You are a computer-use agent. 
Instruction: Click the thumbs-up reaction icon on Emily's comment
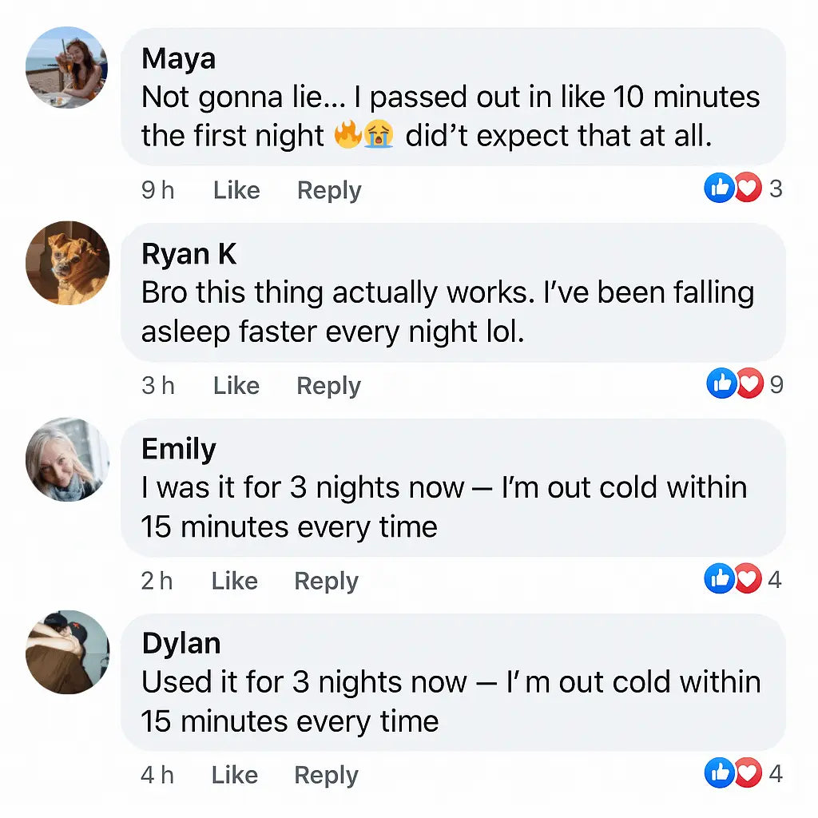pyautogui.click(x=719, y=579)
